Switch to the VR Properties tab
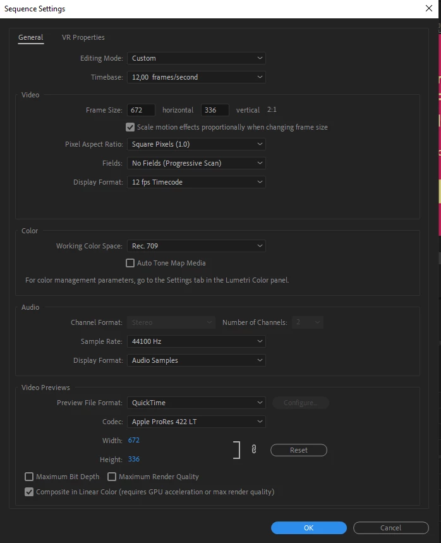Screen dimensions: 441x543 click(x=83, y=37)
